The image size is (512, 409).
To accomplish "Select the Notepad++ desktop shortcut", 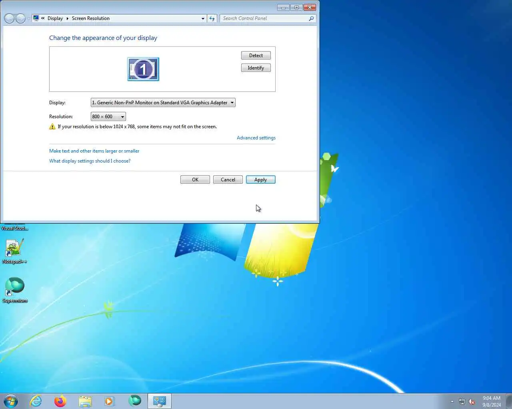I will point(14,251).
